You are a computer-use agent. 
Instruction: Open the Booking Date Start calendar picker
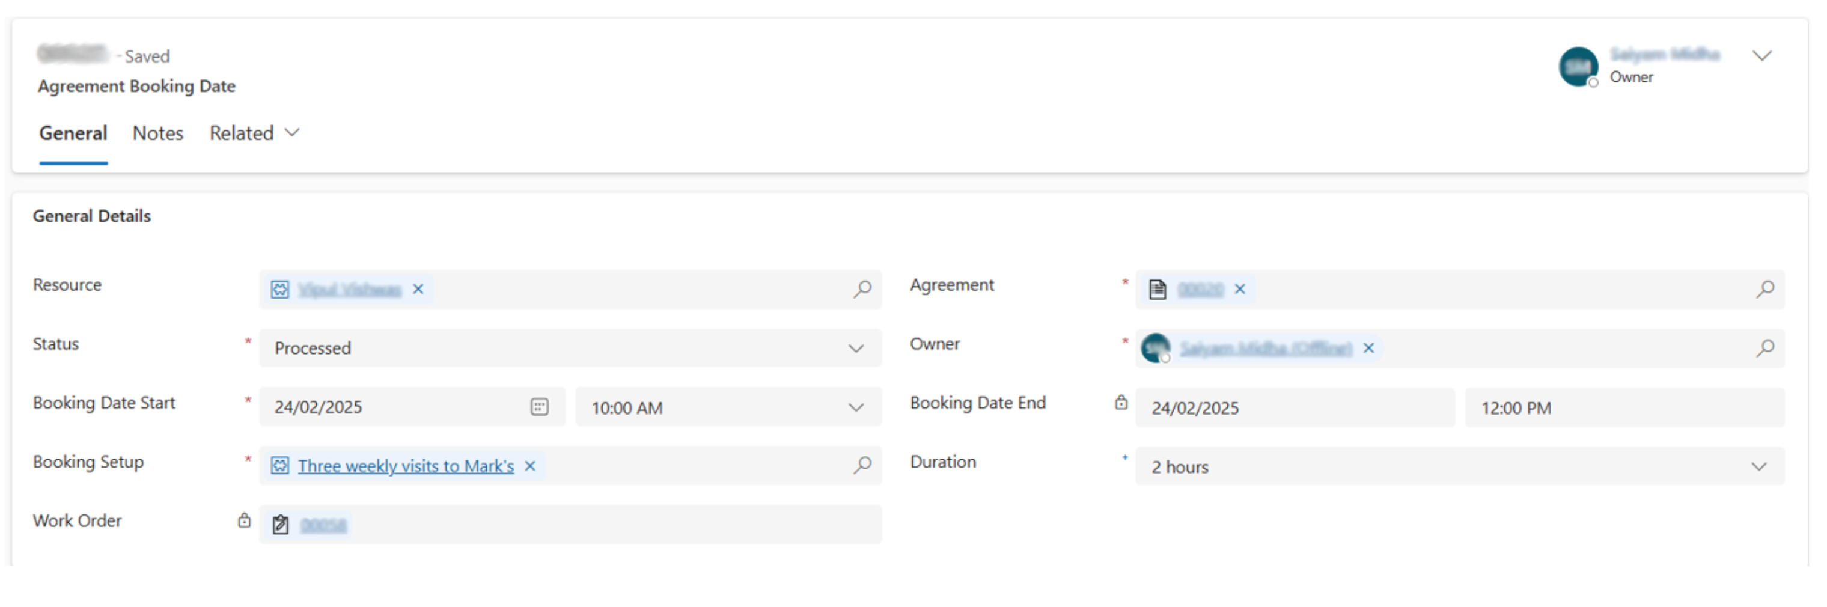coord(539,407)
